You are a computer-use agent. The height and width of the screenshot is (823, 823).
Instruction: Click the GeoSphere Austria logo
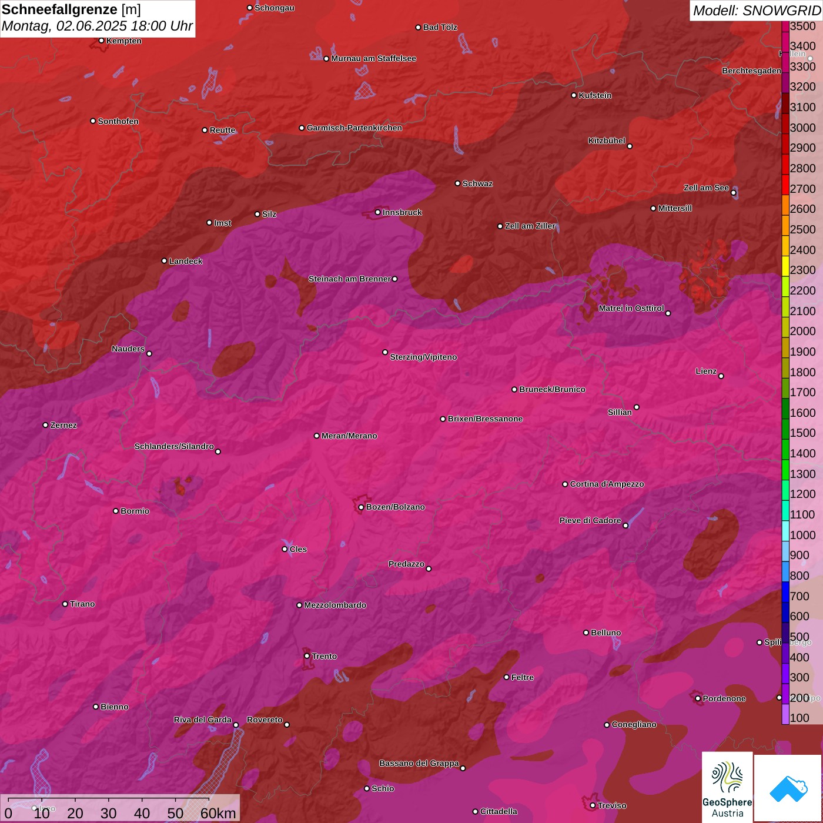[x=727, y=788]
